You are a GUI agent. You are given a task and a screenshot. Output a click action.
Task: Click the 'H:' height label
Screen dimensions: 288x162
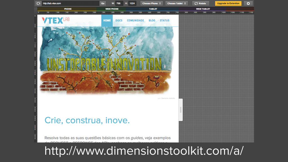pos(126,3)
